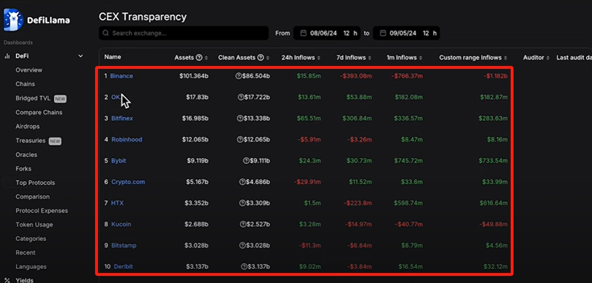Sort by Auditor using its sort arrows

pyautogui.click(x=549, y=58)
